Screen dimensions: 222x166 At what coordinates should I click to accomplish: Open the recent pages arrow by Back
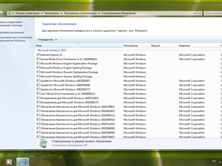pyautogui.click(x=5, y=13)
